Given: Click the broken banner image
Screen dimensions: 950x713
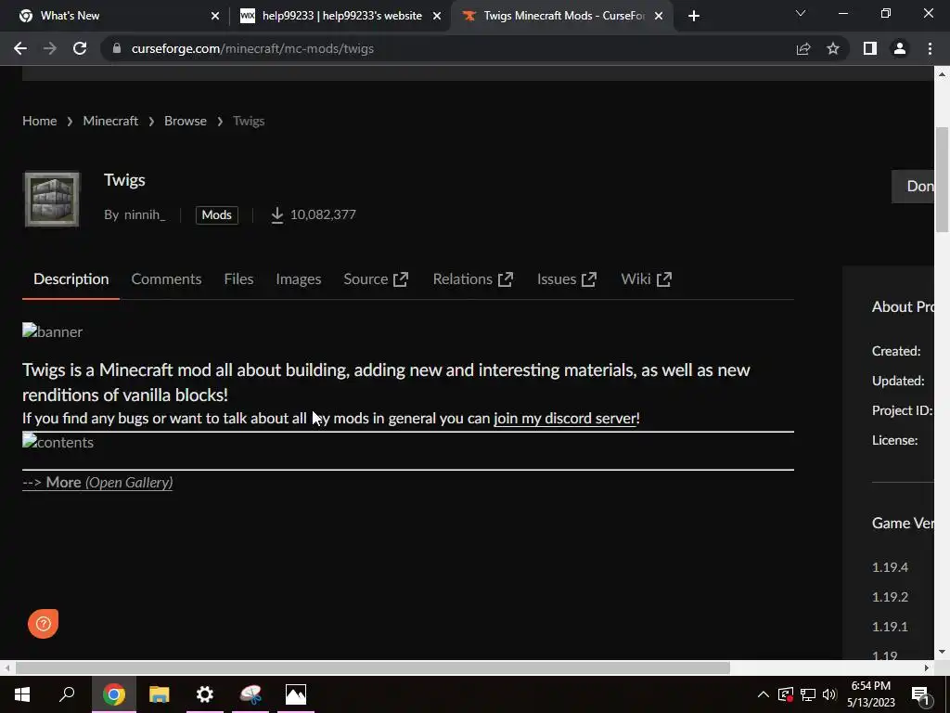Looking at the screenshot, I should point(52,331).
